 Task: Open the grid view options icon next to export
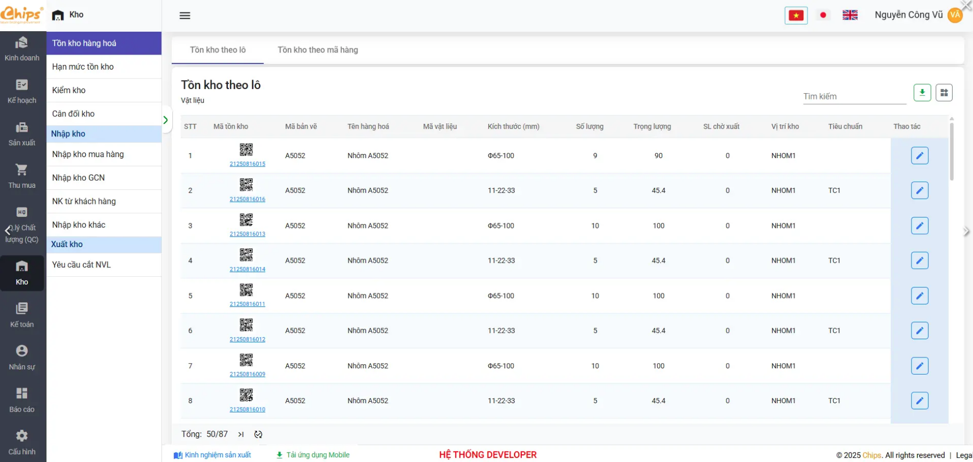[944, 93]
